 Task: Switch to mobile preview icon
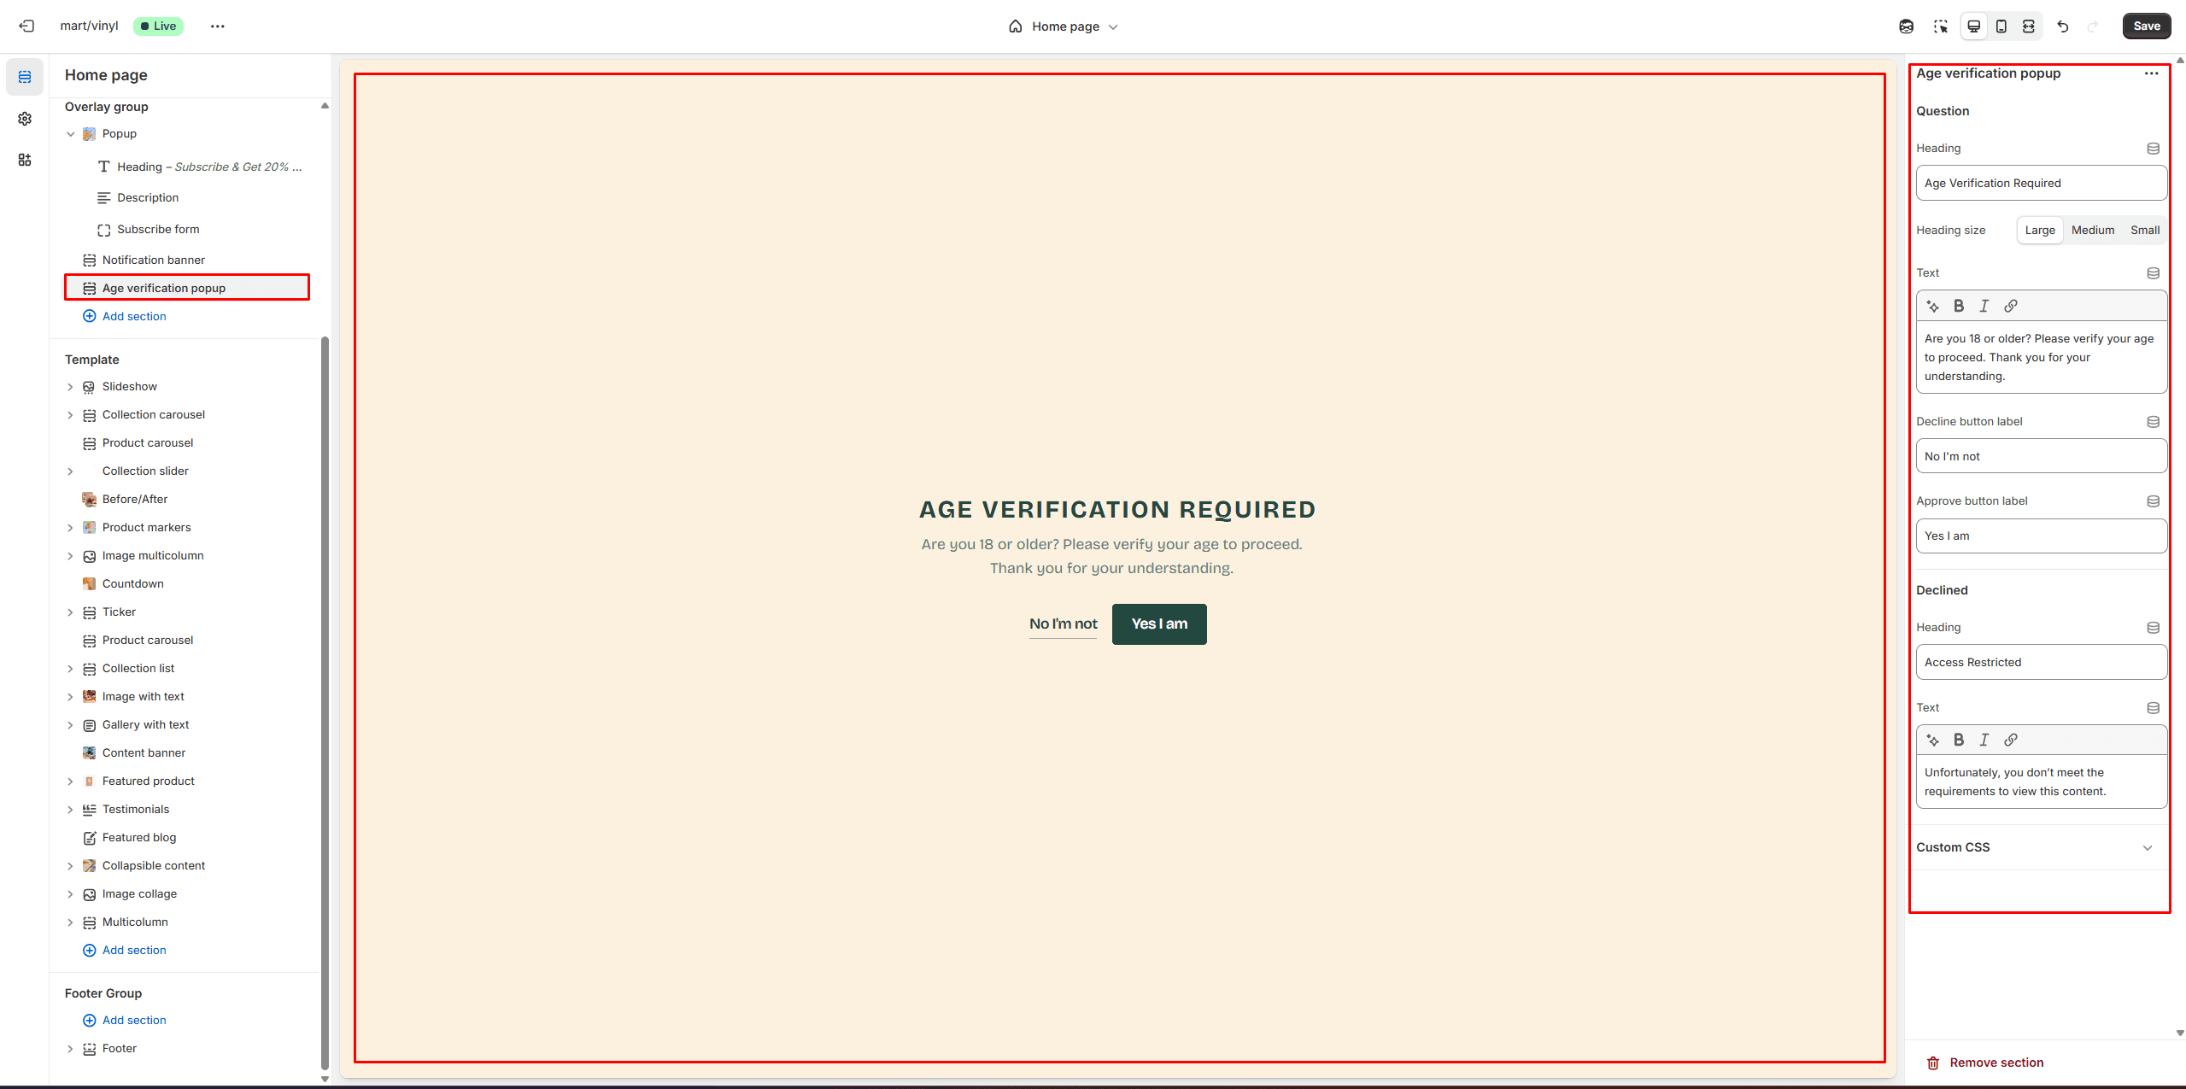click(2001, 26)
